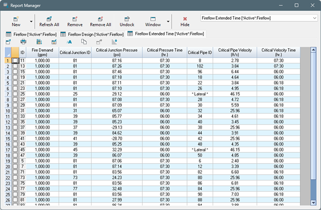Viewport: 321px width, 210px height.
Task: Check the box for row ID 11
Action: point(15,61)
